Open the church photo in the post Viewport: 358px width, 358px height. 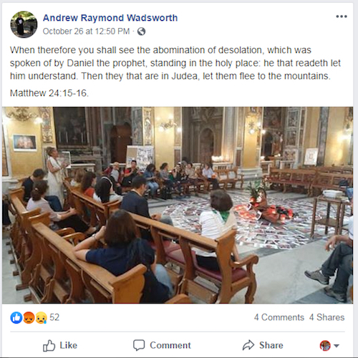coord(178,205)
